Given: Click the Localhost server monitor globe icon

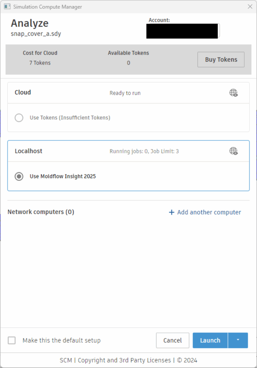Looking at the screenshot, I should 234,151.
